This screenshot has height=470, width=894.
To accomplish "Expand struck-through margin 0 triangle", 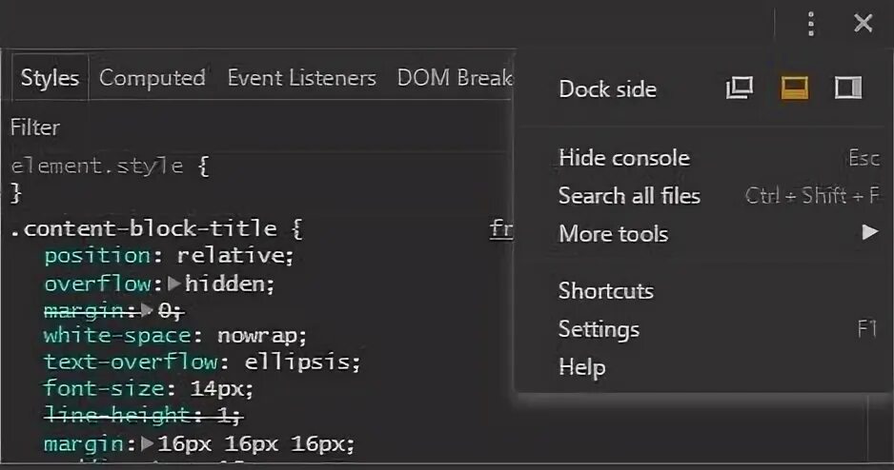I will (147, 310).
